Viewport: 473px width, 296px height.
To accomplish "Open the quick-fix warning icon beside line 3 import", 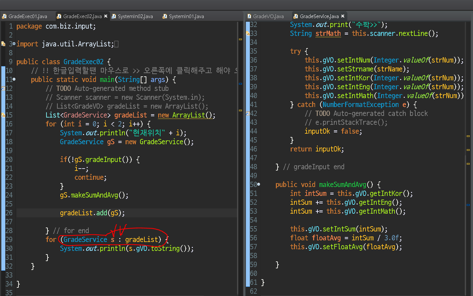I will (3, 44).
